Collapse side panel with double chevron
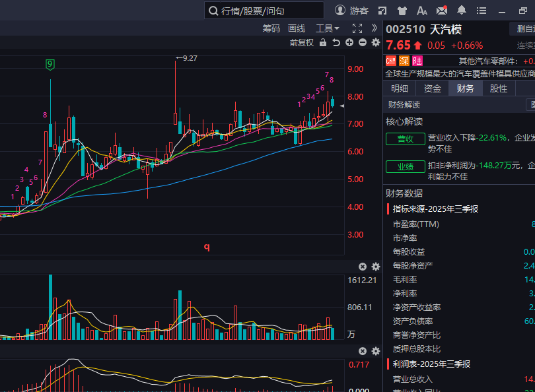 pyautogui.click(x=374, y=28)
